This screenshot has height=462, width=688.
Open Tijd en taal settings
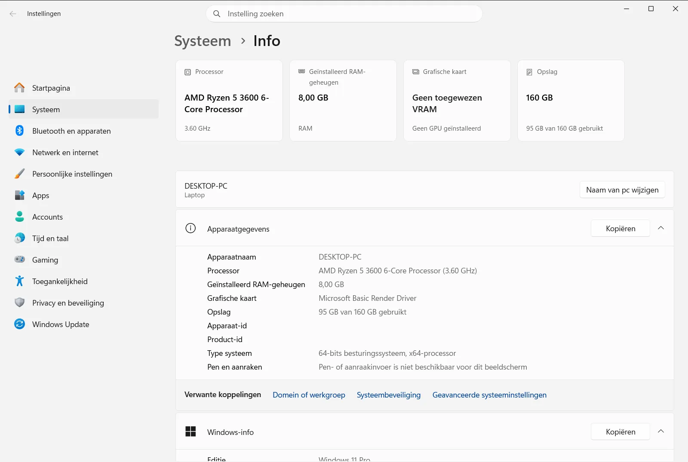(83, 238)
